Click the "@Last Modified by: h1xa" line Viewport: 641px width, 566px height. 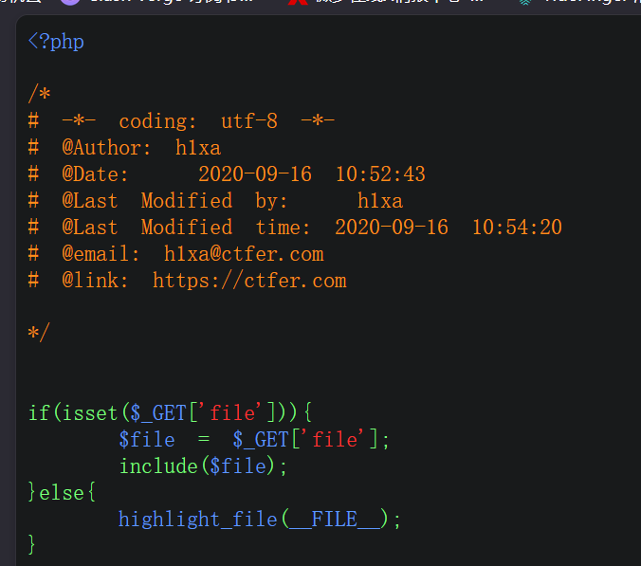[215, 201]
